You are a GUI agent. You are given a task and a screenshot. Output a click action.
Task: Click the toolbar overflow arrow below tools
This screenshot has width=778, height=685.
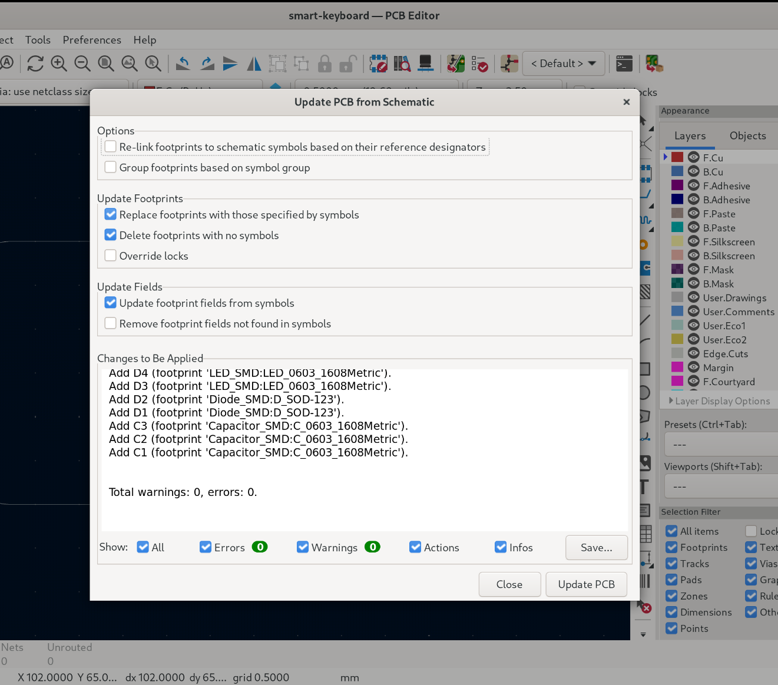(643, 634)
